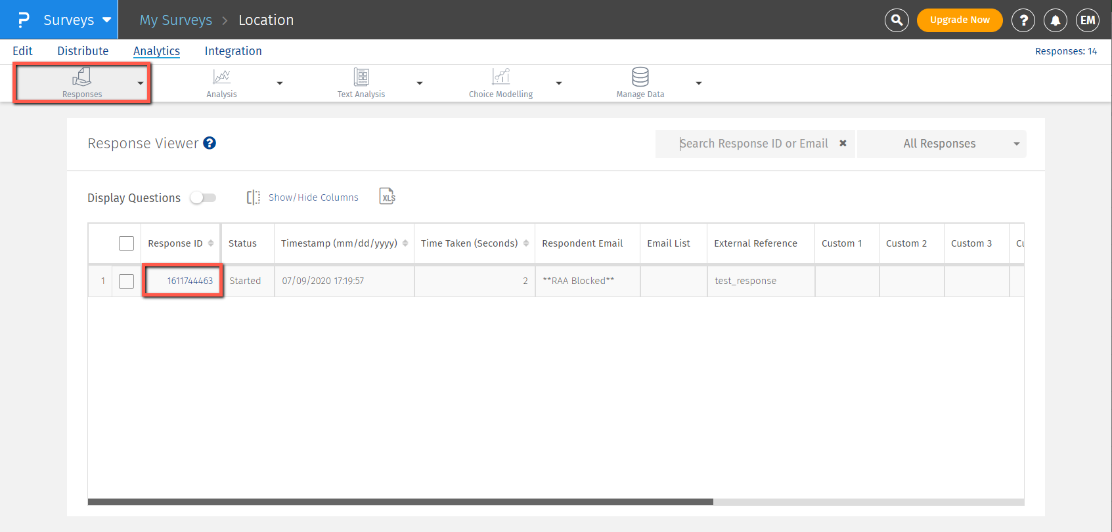
Task: Export responses with the XLS icon
Action: (x=388, y=197)
